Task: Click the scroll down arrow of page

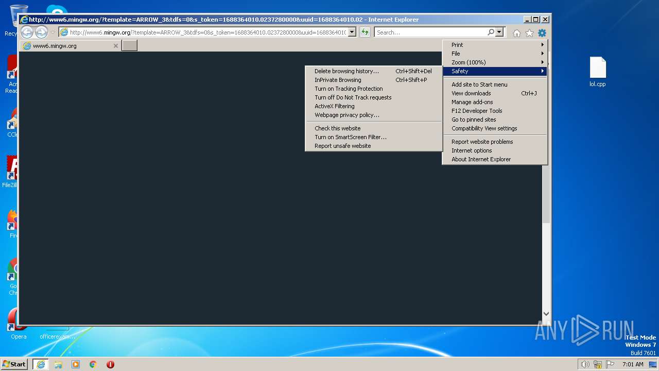Action: (x=546, y=314)
